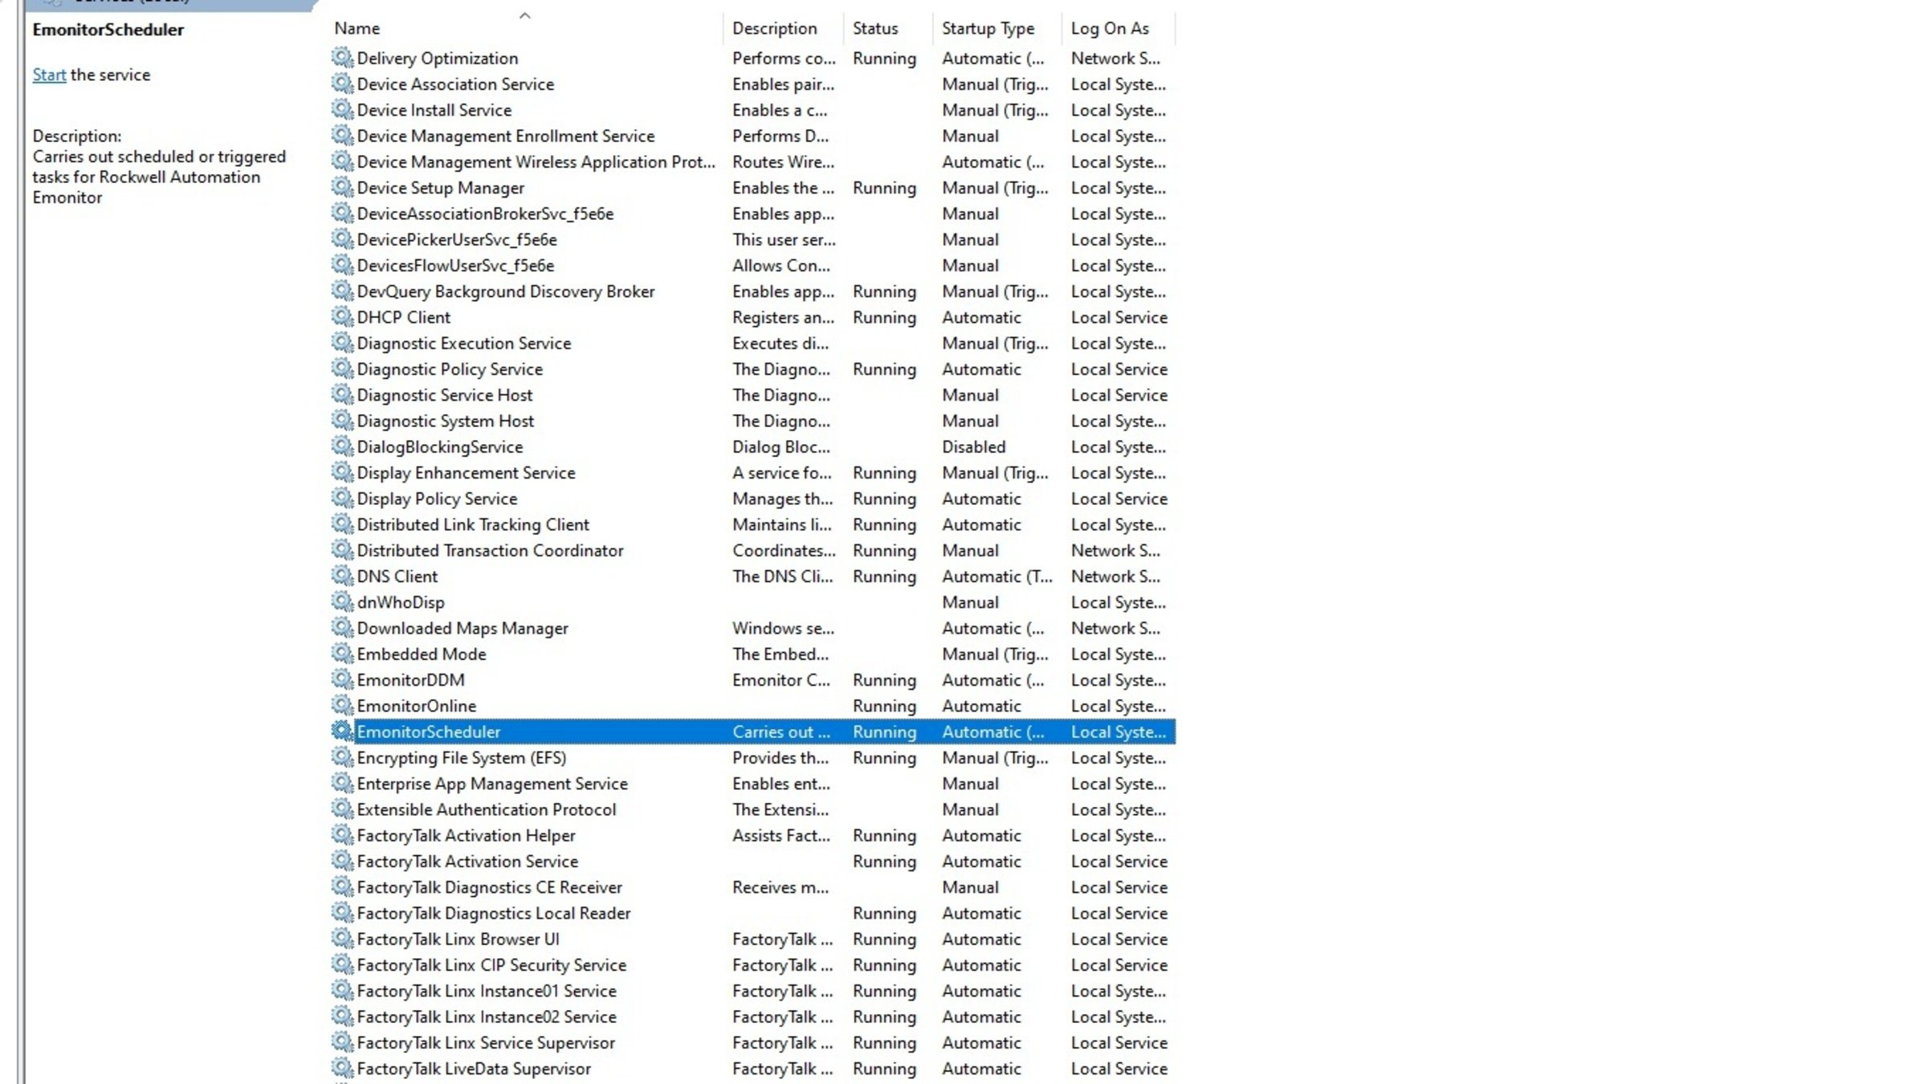Click the gear icon for FactoryTalk Linx Browser UI

342,939
